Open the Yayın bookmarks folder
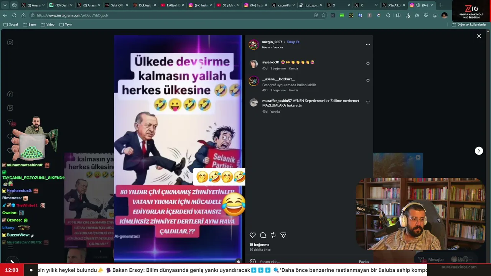Image resolution: width=491 pixels, height=276 pixels. pyautogui.click(x=66, y=25)
